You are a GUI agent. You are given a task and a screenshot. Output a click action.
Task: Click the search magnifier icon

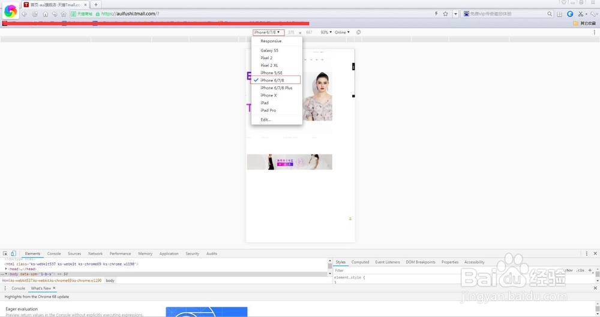pyautogui.click(x=550, y=14)
